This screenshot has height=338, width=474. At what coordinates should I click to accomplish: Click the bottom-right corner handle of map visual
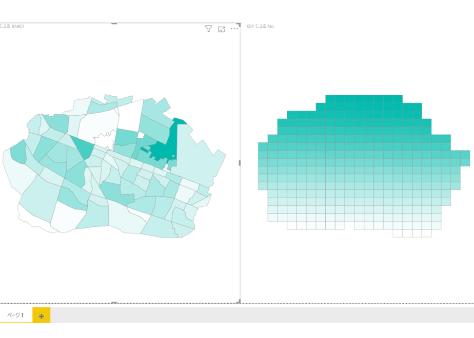tap(239, 301)
